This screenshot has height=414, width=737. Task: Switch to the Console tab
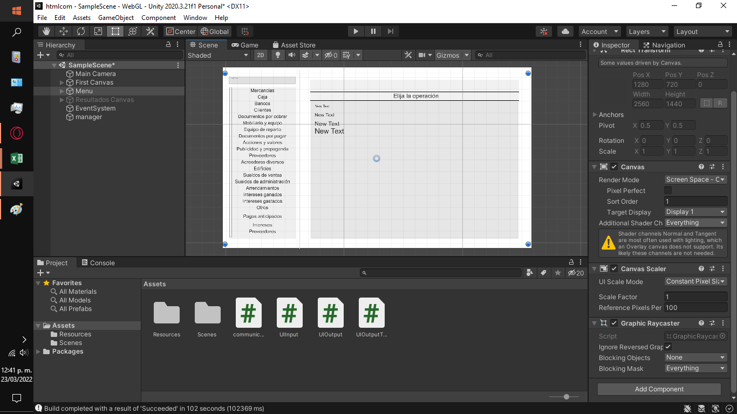[98, 263]
